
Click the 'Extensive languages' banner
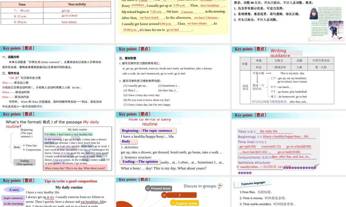click(x=253, y=183)
